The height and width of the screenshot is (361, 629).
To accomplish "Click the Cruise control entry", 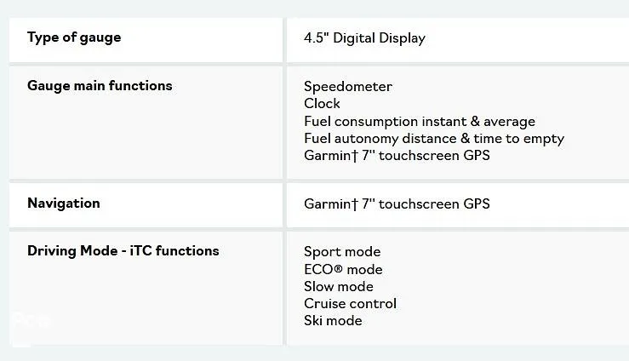I will (350, 304).
